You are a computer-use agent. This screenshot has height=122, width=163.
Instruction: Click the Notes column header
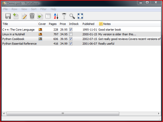click(x=129, y=24)
